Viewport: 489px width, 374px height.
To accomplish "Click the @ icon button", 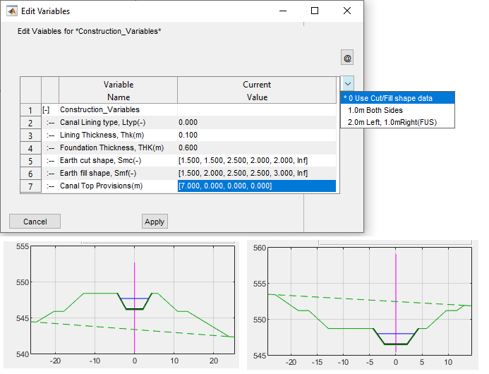I will pos(346,58).
